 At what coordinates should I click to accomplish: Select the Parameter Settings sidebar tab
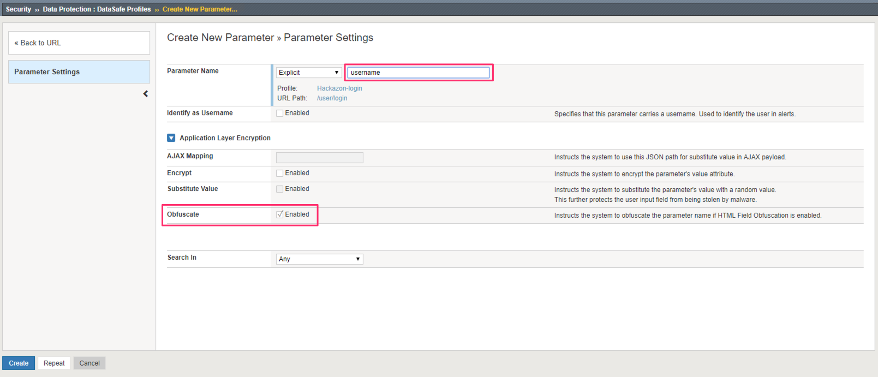click(x=79, y=71)
